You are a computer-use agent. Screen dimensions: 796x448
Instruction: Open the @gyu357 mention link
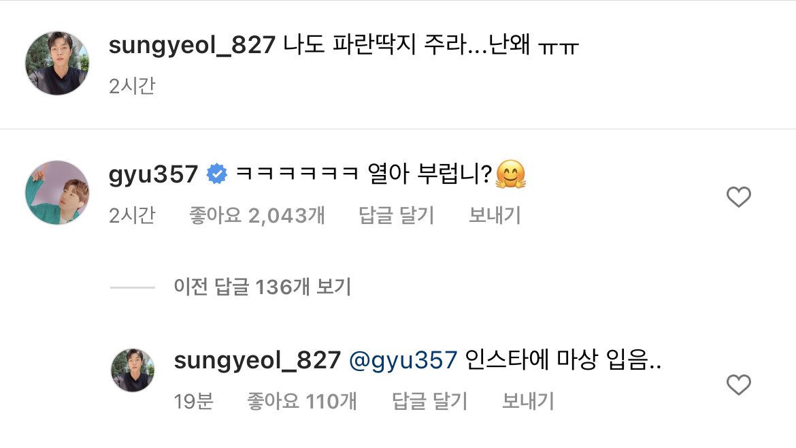pyautogui.click(x=403, y=361)
